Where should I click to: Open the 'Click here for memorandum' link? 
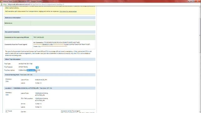pyautogui.click(x=68, y=11)
